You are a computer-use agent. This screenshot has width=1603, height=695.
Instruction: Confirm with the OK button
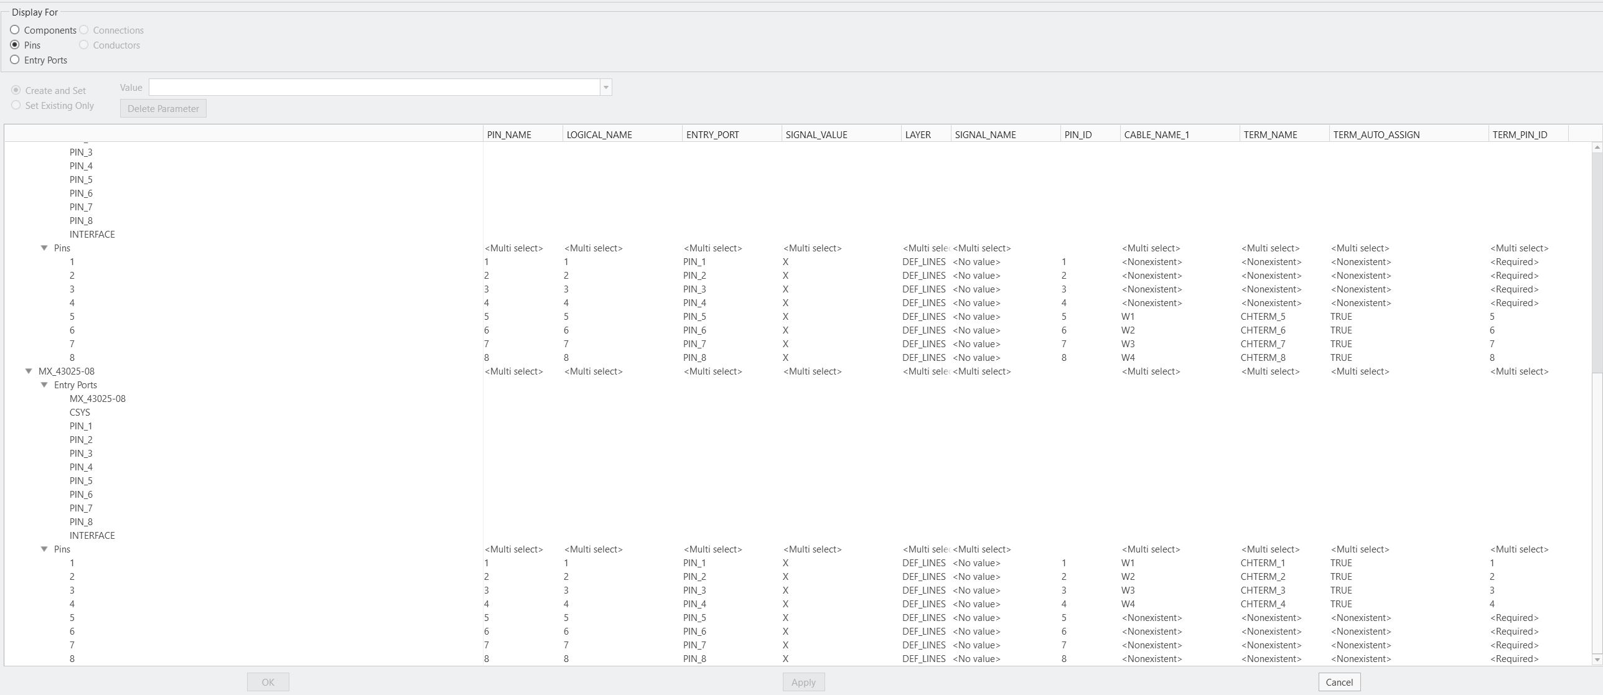tap(268, 681)
